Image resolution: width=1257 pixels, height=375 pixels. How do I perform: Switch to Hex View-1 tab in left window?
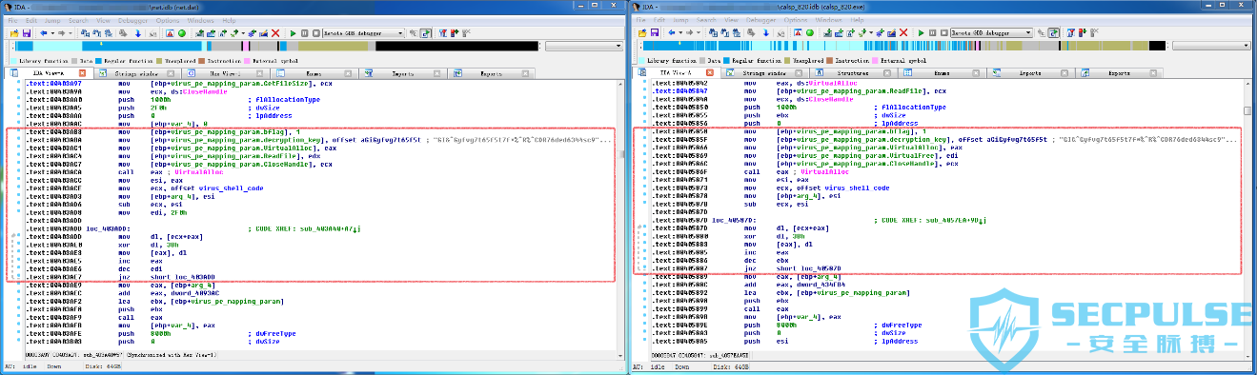[226, 73]
